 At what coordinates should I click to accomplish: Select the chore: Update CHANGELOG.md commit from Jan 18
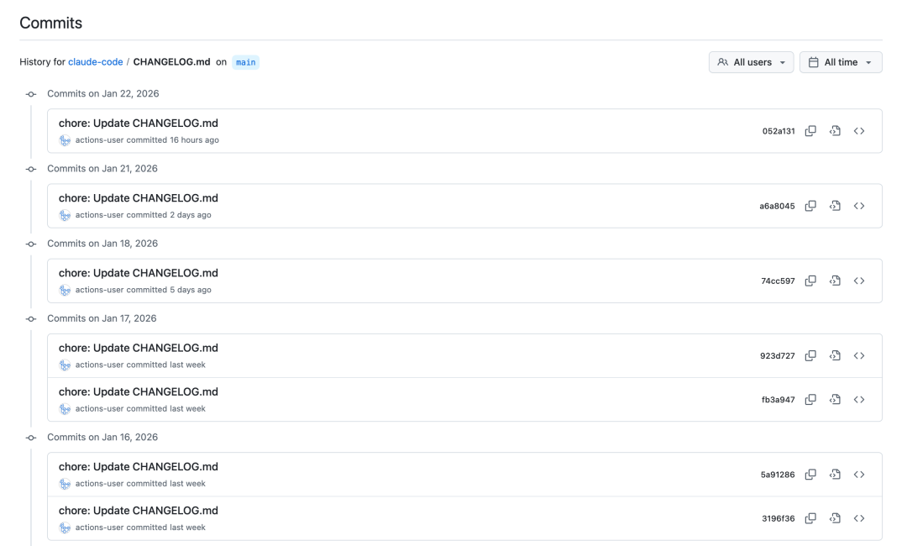pos(138,272)
